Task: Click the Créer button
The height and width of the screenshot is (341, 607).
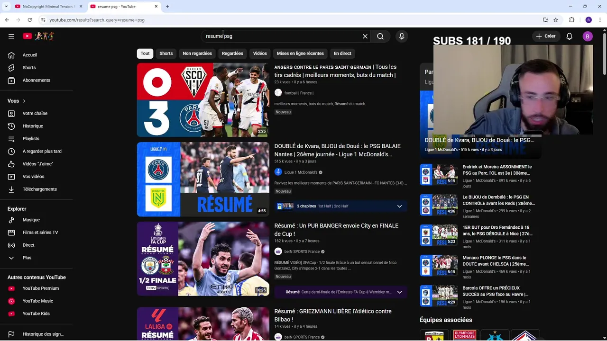Action: 545,36
